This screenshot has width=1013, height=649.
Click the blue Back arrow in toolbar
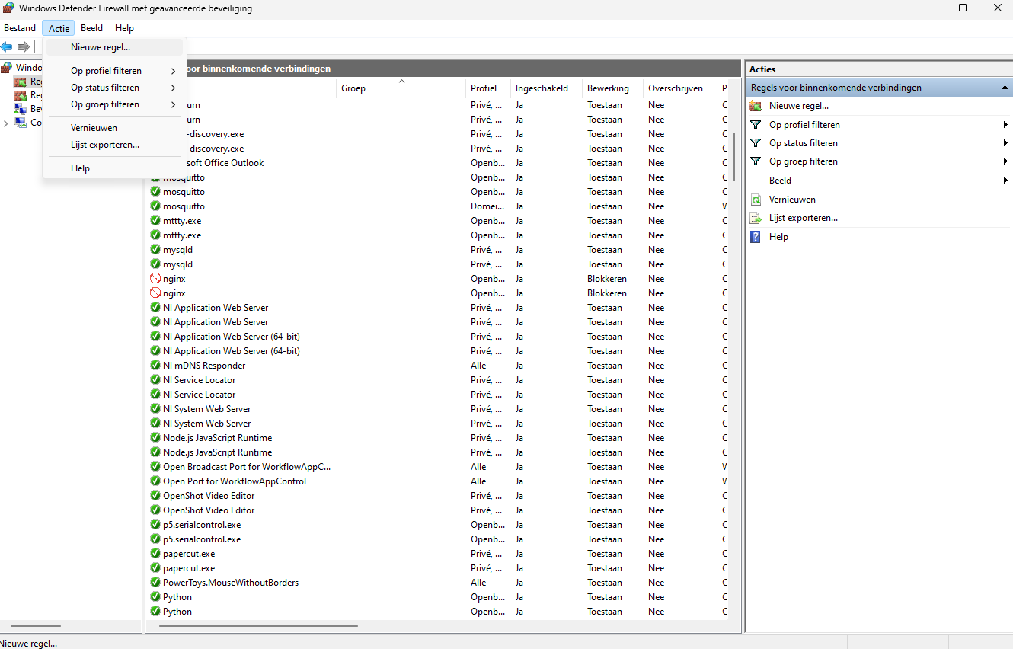tap(7, 46)
